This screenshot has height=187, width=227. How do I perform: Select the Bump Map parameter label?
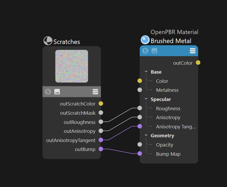[168, 154]
